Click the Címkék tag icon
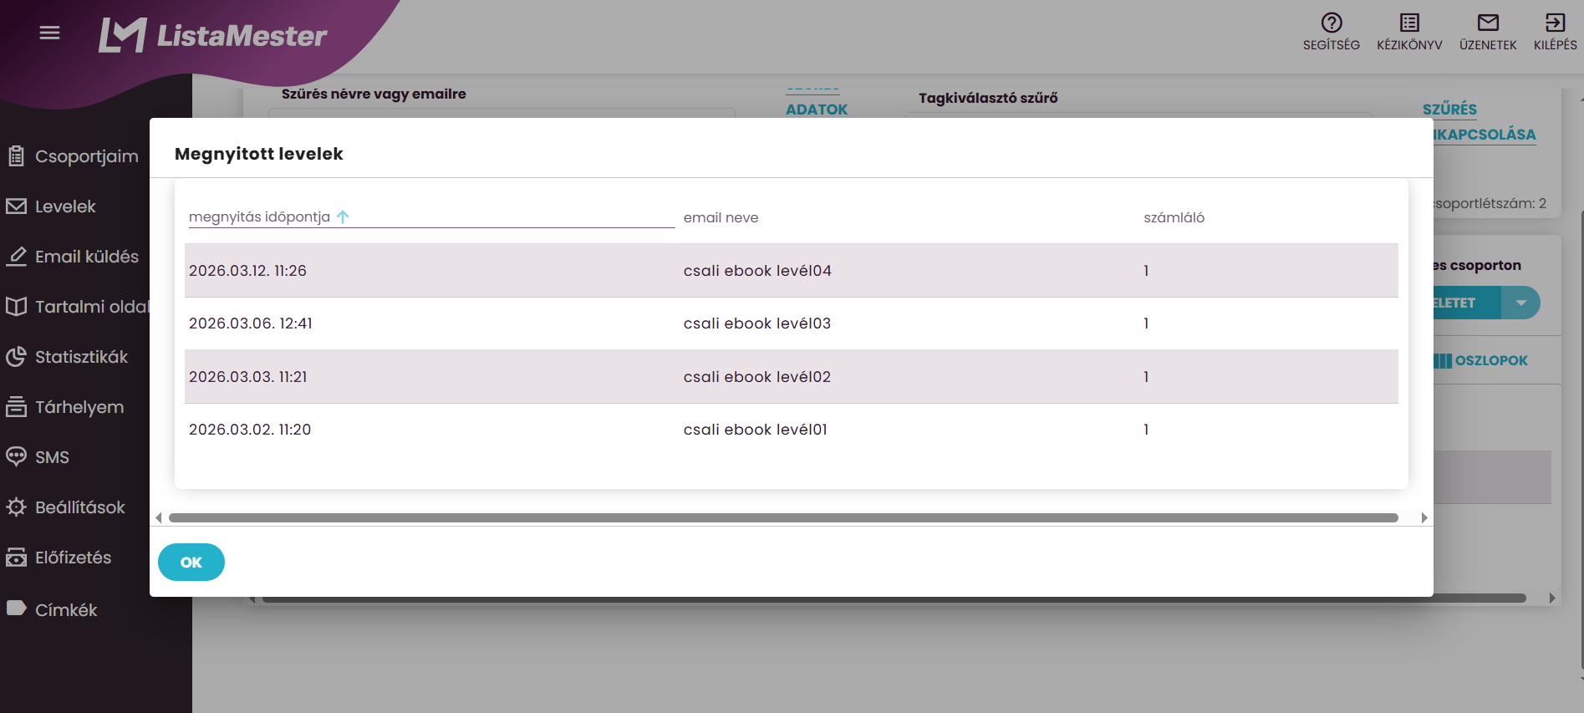Viewport: 1584px width, 713px height. click(x=16, y=609)
